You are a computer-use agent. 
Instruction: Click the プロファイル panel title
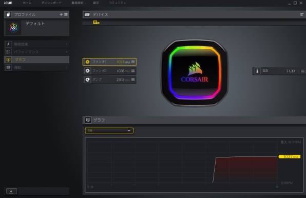(x=25, y=14)
